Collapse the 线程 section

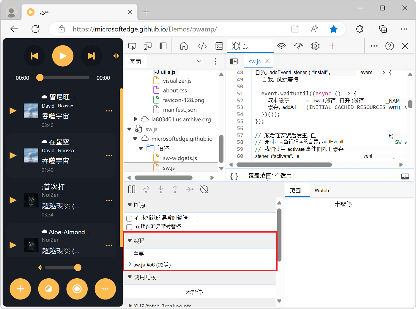tap(130, 241)
